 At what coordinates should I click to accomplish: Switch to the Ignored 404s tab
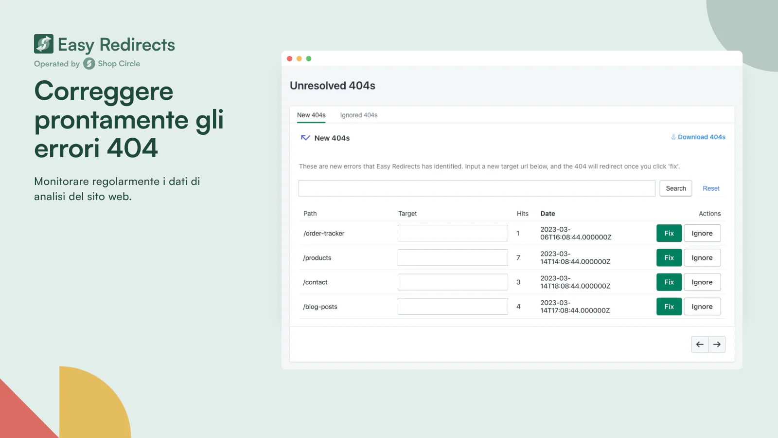359,115
